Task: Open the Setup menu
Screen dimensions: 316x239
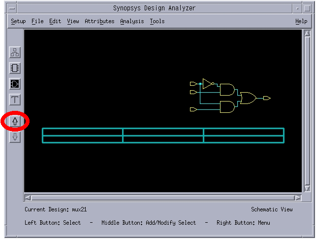Action: point(18,21)
